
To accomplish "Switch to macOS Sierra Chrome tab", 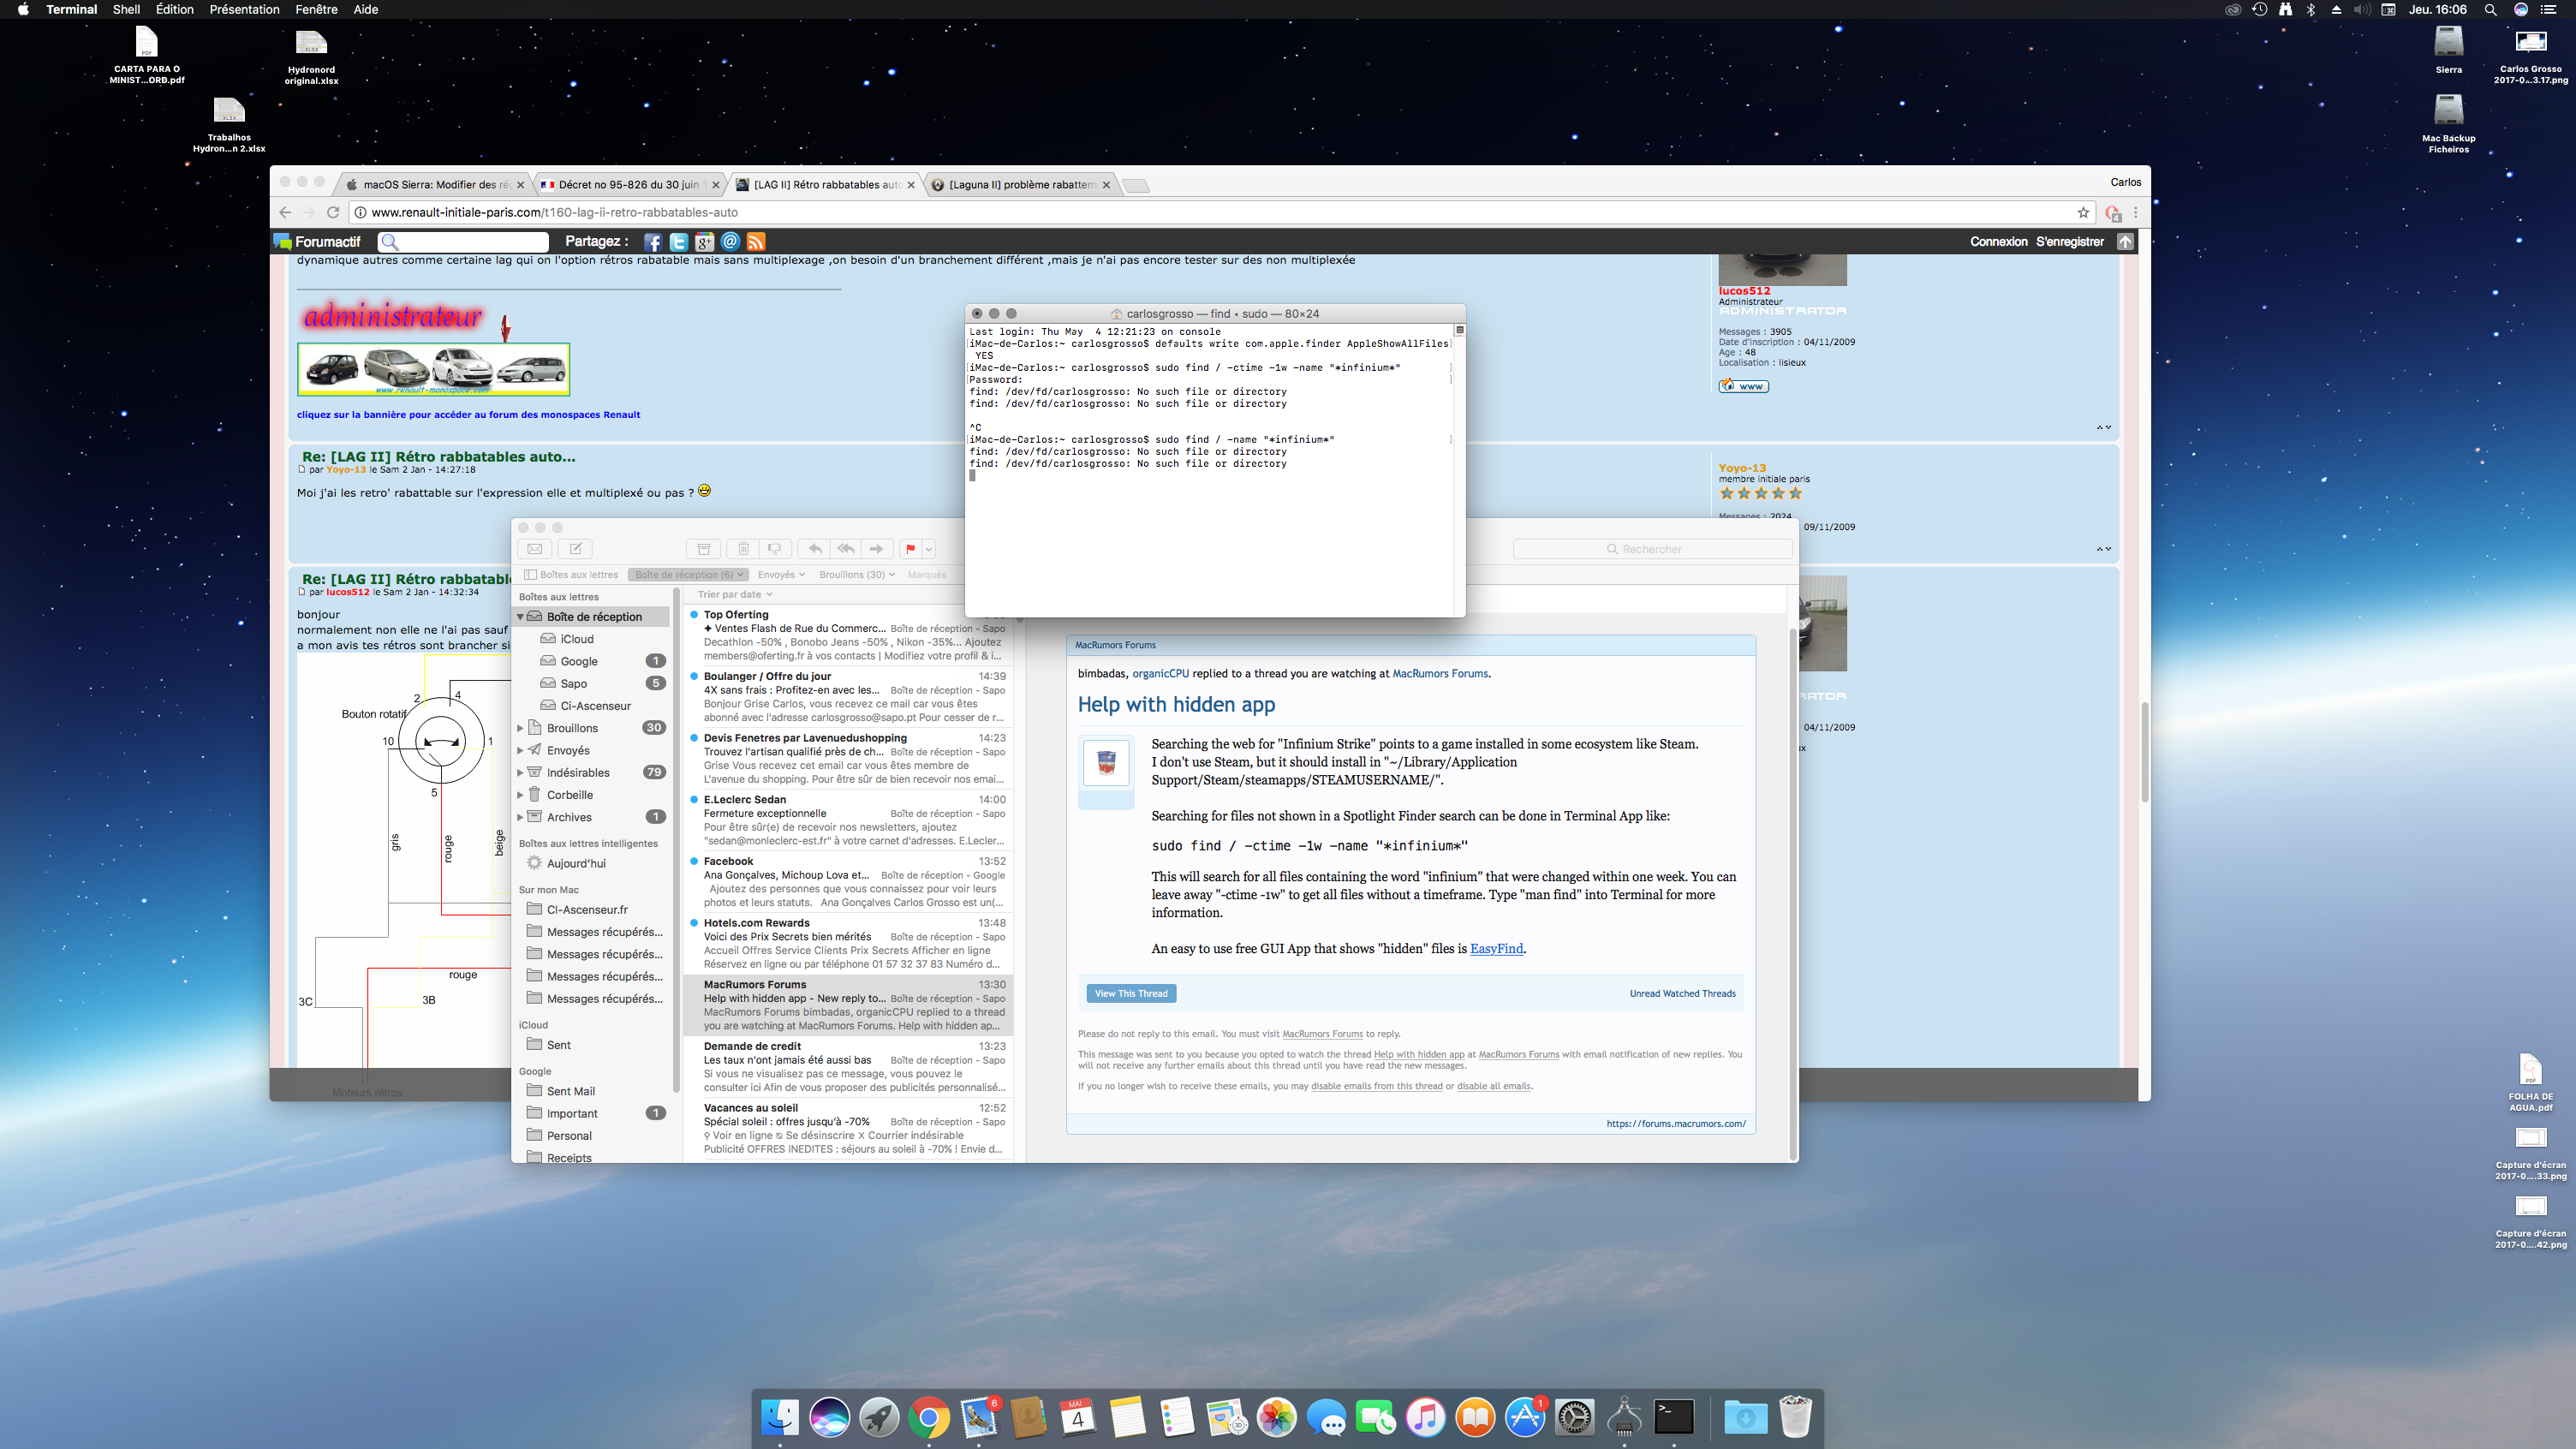I will pos(432,185).
